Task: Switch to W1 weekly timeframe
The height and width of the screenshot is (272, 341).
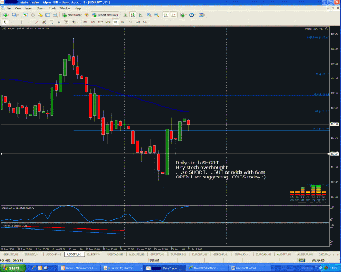Action: coord(138,22)
